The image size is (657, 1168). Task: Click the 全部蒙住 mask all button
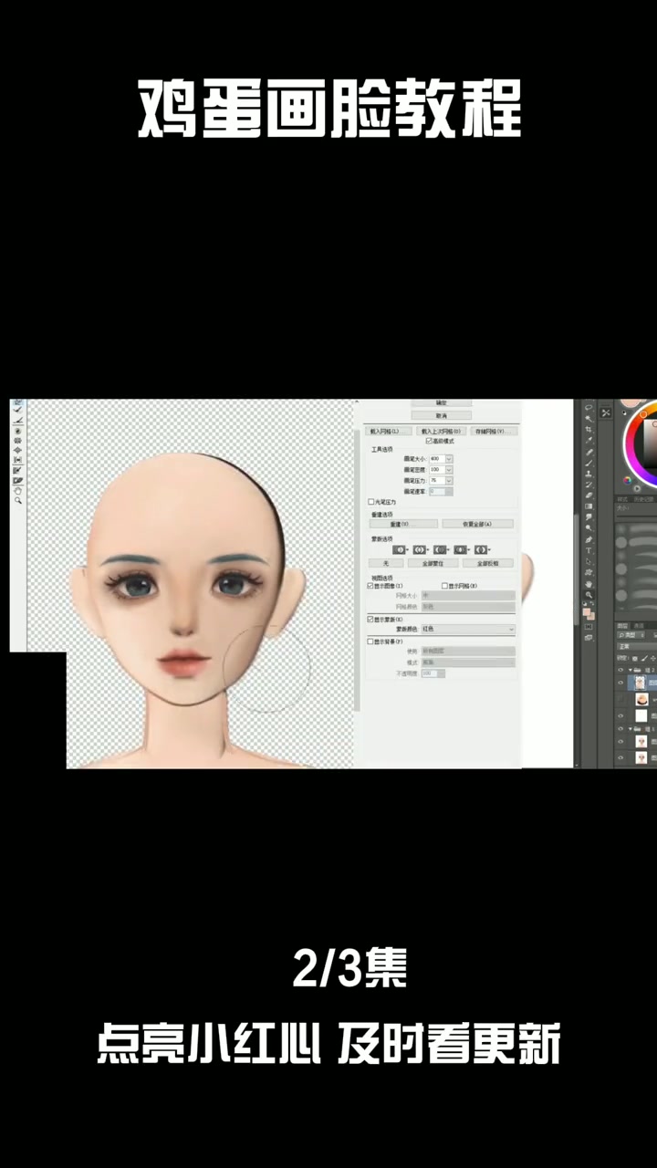point(433,563)
